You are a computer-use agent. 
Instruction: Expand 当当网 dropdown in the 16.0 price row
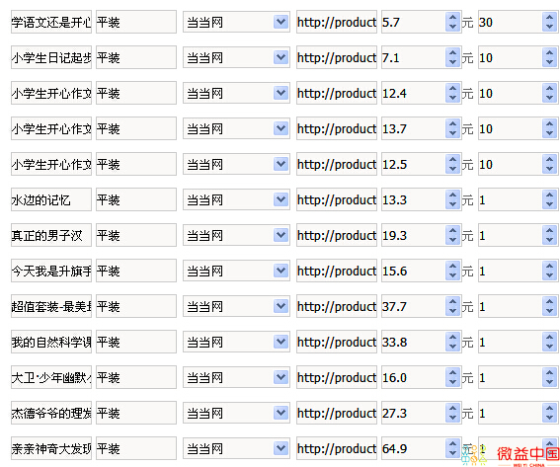(x=281, y=377)
